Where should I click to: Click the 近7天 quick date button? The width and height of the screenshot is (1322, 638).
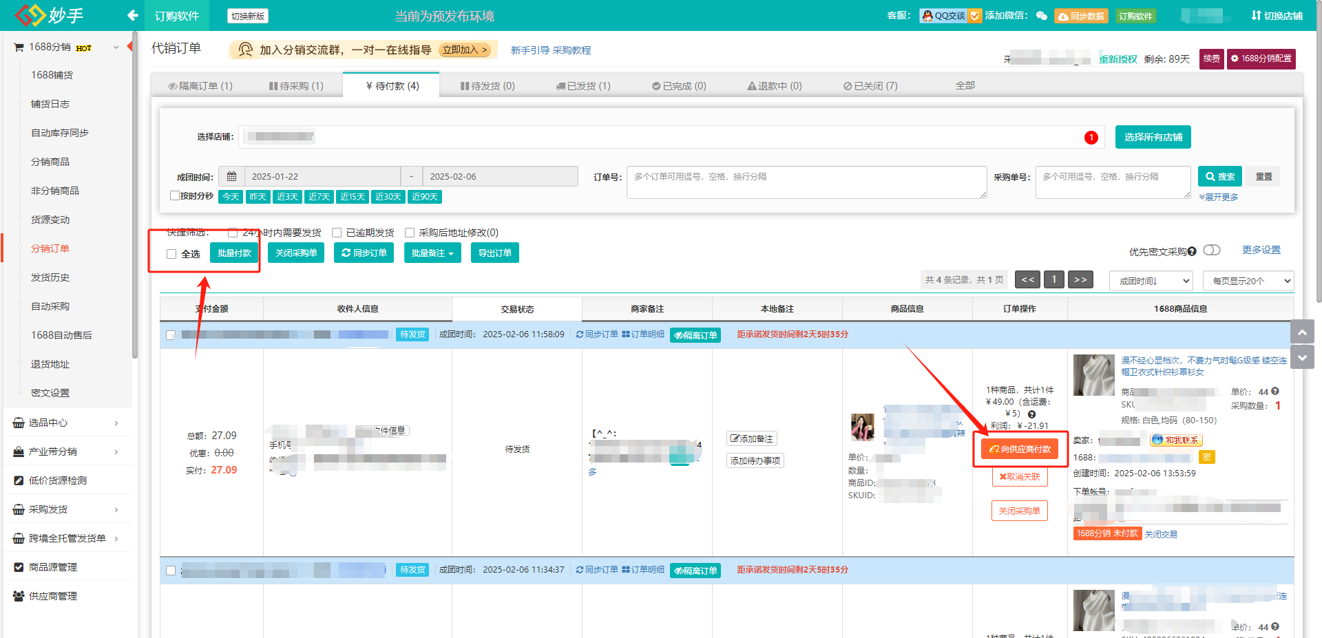tap(319, 197)
